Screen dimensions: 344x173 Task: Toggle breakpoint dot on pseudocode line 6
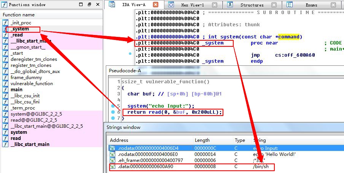click(113, 112)
